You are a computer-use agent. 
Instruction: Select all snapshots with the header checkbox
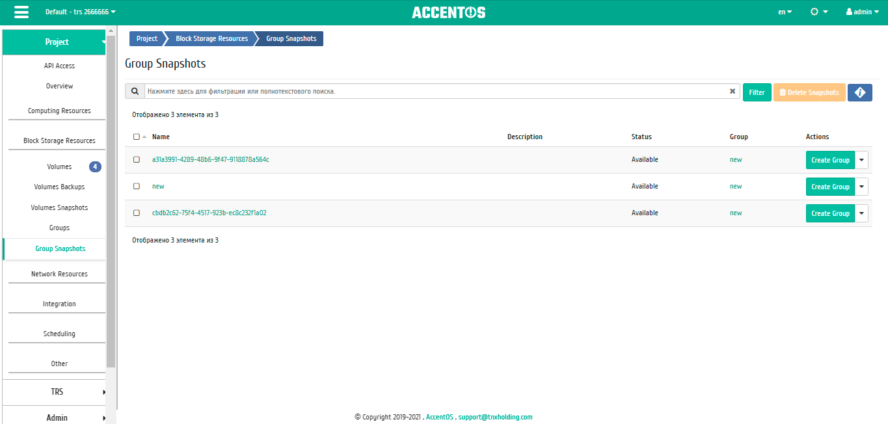coord(136,137)
